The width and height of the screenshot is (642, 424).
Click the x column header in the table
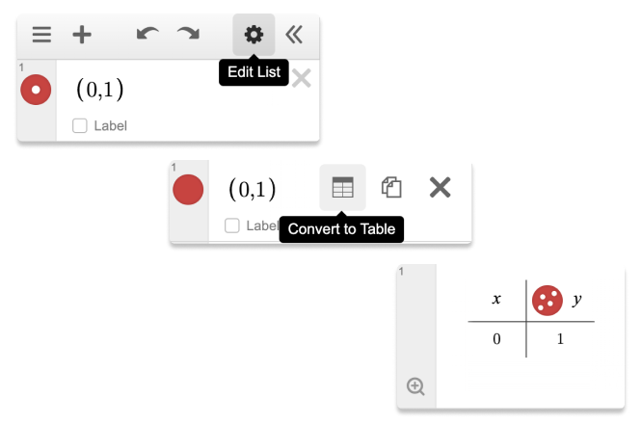(x=496, y=300)
